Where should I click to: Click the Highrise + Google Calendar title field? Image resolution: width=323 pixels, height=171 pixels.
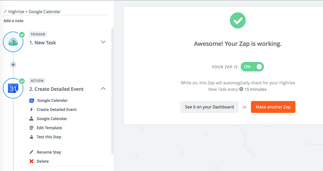pyautogui.click(x=56, y=12)
